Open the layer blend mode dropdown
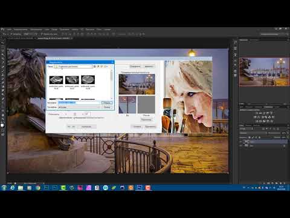 coord(252,133)
